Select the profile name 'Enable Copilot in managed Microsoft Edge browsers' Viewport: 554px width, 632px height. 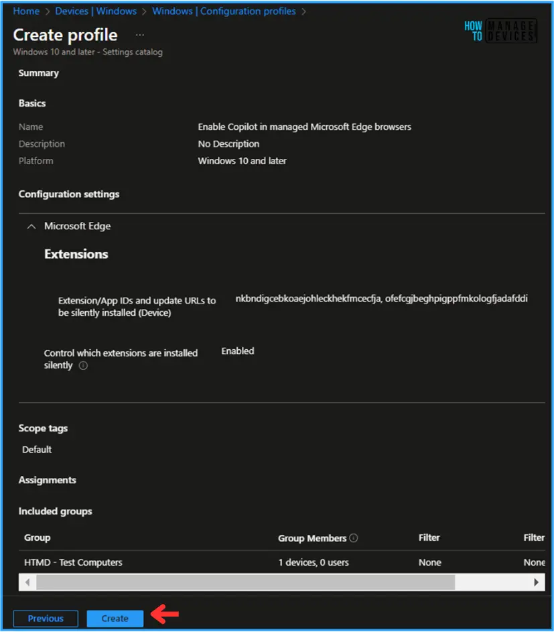pyautogui.click(x=304, y=127)
